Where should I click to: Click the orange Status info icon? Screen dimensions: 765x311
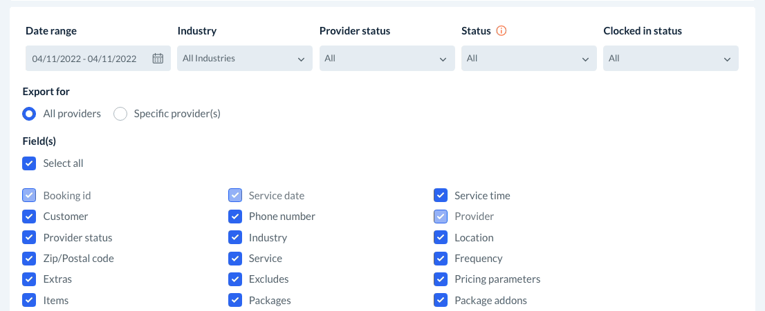click(502, 31)
